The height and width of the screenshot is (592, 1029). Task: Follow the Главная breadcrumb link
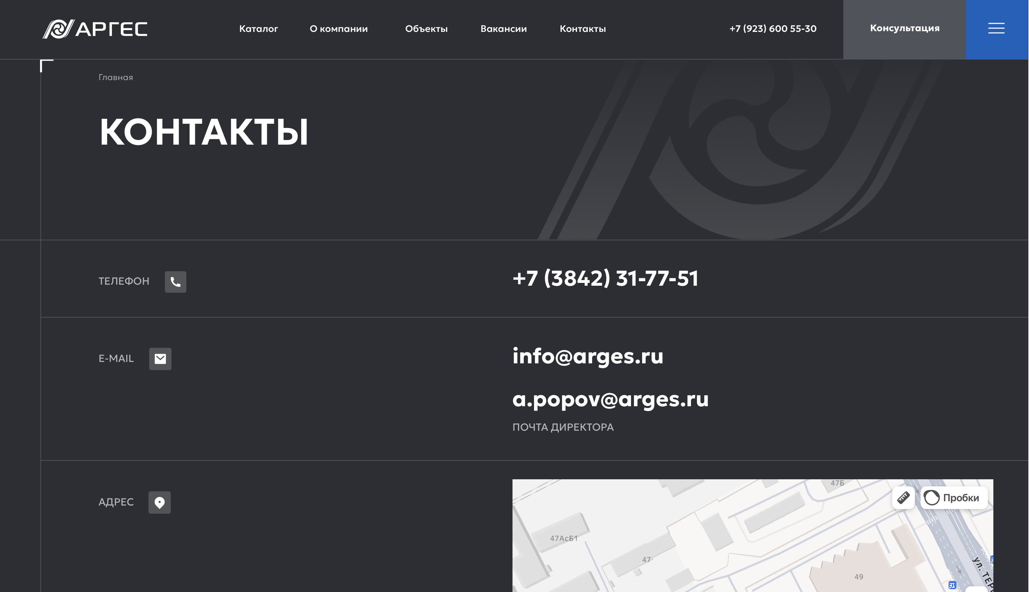(116, 77)
